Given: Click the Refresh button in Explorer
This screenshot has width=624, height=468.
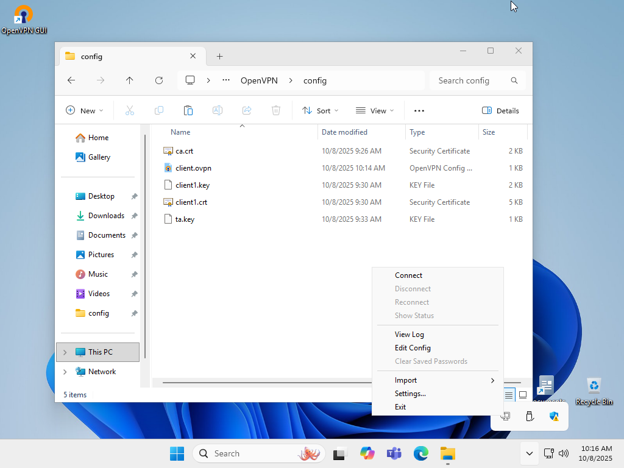Looking at the screenshot, I should [x=159, y=80].
